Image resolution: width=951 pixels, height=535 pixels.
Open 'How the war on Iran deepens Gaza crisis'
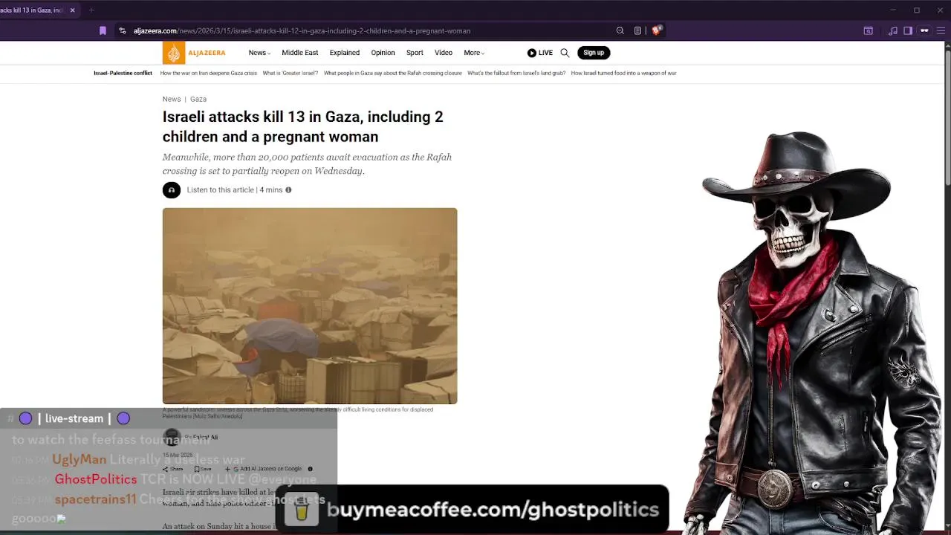(209, 74)
